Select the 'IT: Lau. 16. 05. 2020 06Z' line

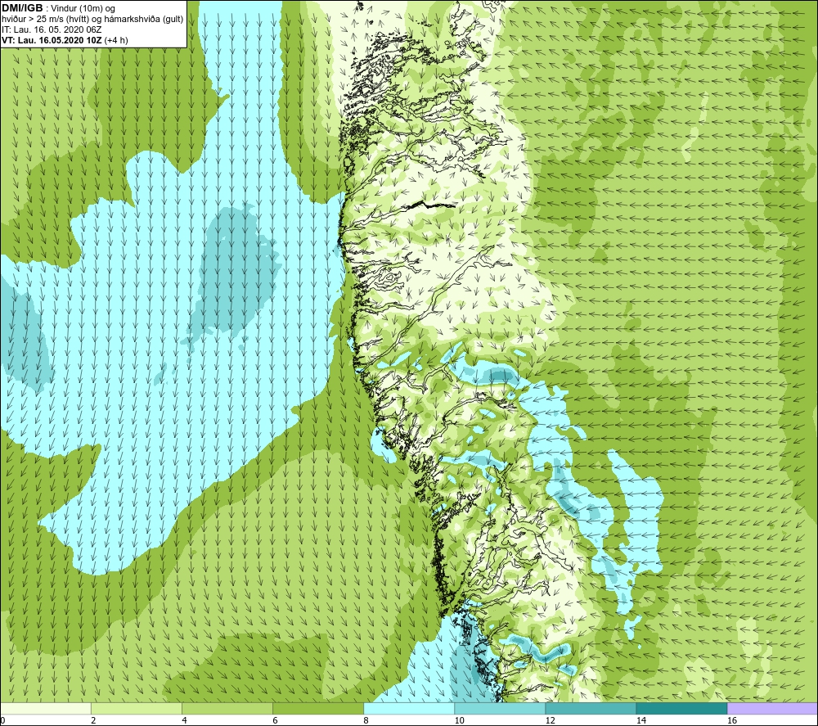[52, 29]
